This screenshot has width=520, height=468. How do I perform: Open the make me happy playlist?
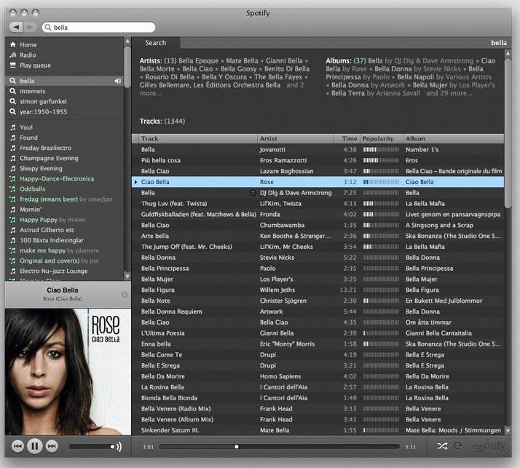coord(42,250)
